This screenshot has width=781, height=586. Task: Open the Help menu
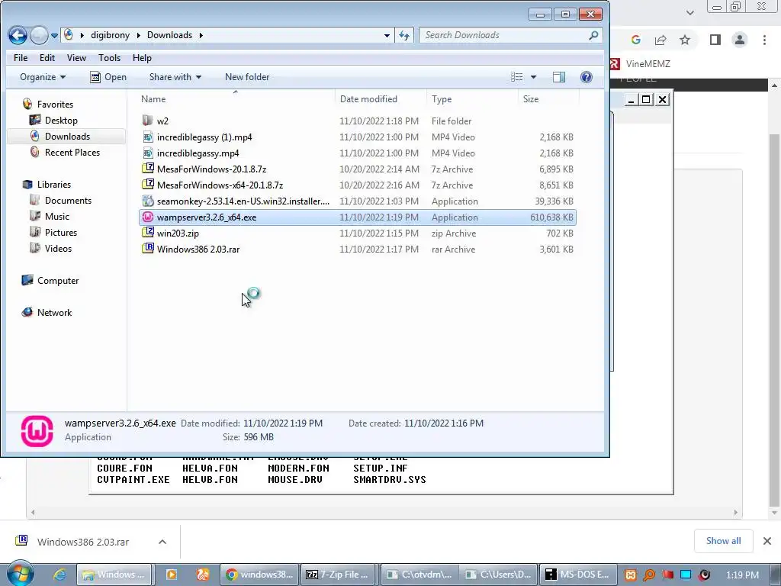[142, 58]
